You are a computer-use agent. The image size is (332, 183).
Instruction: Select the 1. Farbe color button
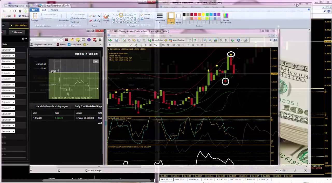[171, 18]
